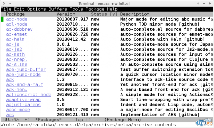Open the Package menu
The height and width of the screenshot is (128, 214).
pyautogui.click(x=95, y=9)
